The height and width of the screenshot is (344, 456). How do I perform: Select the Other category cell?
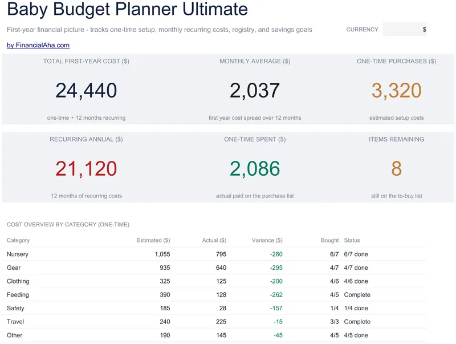pos(15,335)
